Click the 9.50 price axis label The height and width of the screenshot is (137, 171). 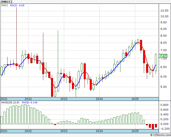point(163,22)
